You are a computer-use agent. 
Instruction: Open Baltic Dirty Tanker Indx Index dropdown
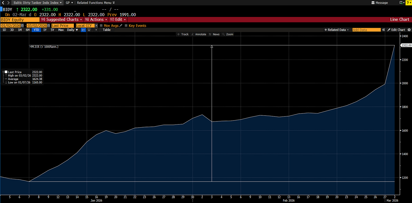click(38, 3)
